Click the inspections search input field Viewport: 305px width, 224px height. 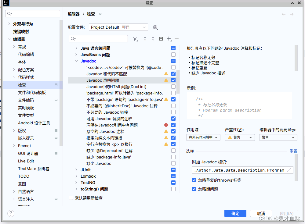(x=98, y=39)
